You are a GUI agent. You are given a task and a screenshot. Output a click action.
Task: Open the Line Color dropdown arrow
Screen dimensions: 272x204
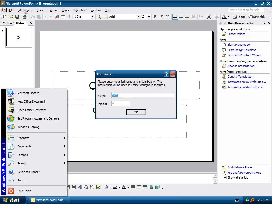coord(119,187)
